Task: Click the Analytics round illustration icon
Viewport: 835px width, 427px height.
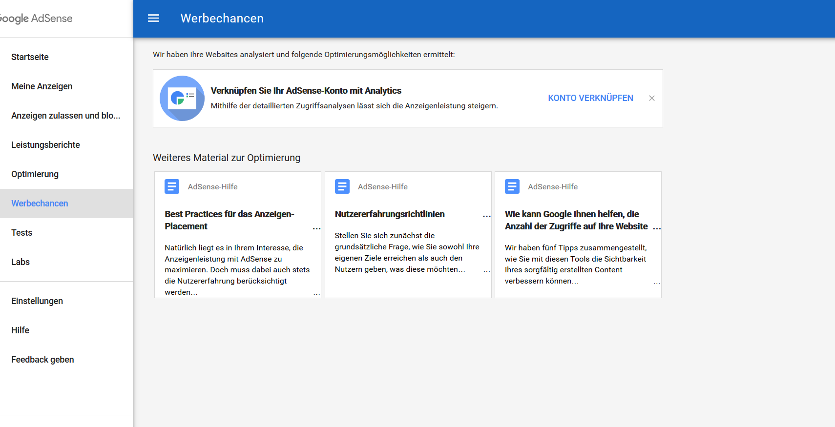Action: pos(182,98)
